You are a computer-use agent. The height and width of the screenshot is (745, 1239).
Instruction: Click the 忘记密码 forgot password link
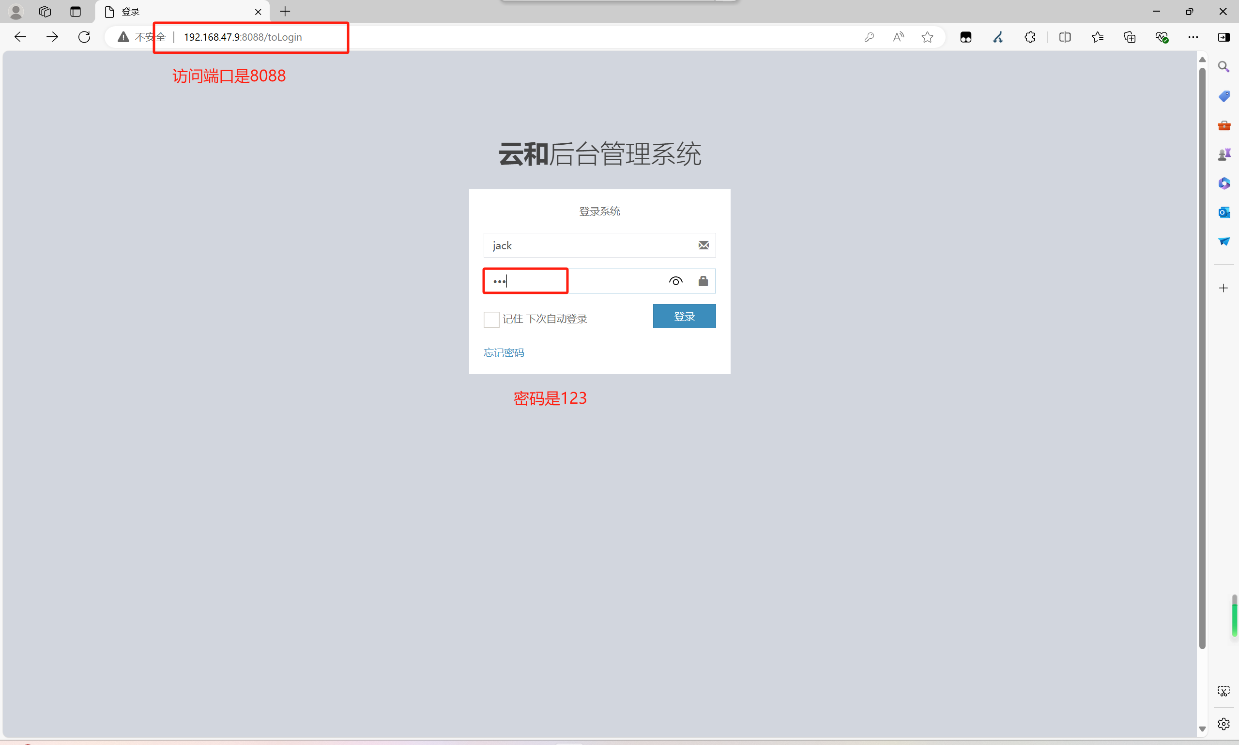[x=504, y=353]
